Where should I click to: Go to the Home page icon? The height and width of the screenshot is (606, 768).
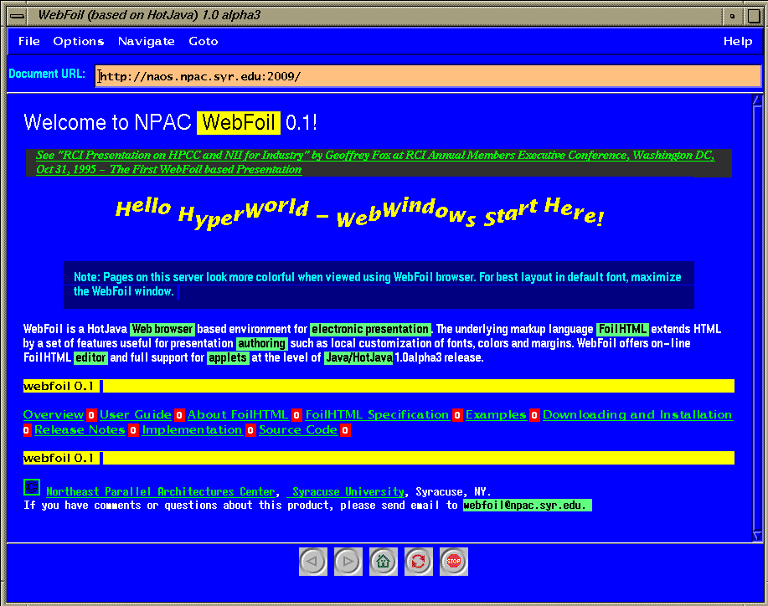pyautogui.click(x=384, y=561)
